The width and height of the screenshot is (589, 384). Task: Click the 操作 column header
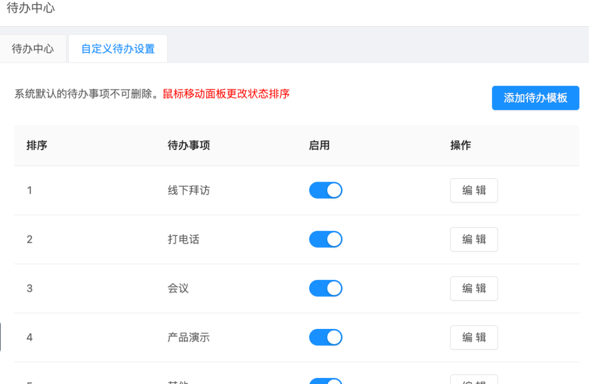pos(460,146)
